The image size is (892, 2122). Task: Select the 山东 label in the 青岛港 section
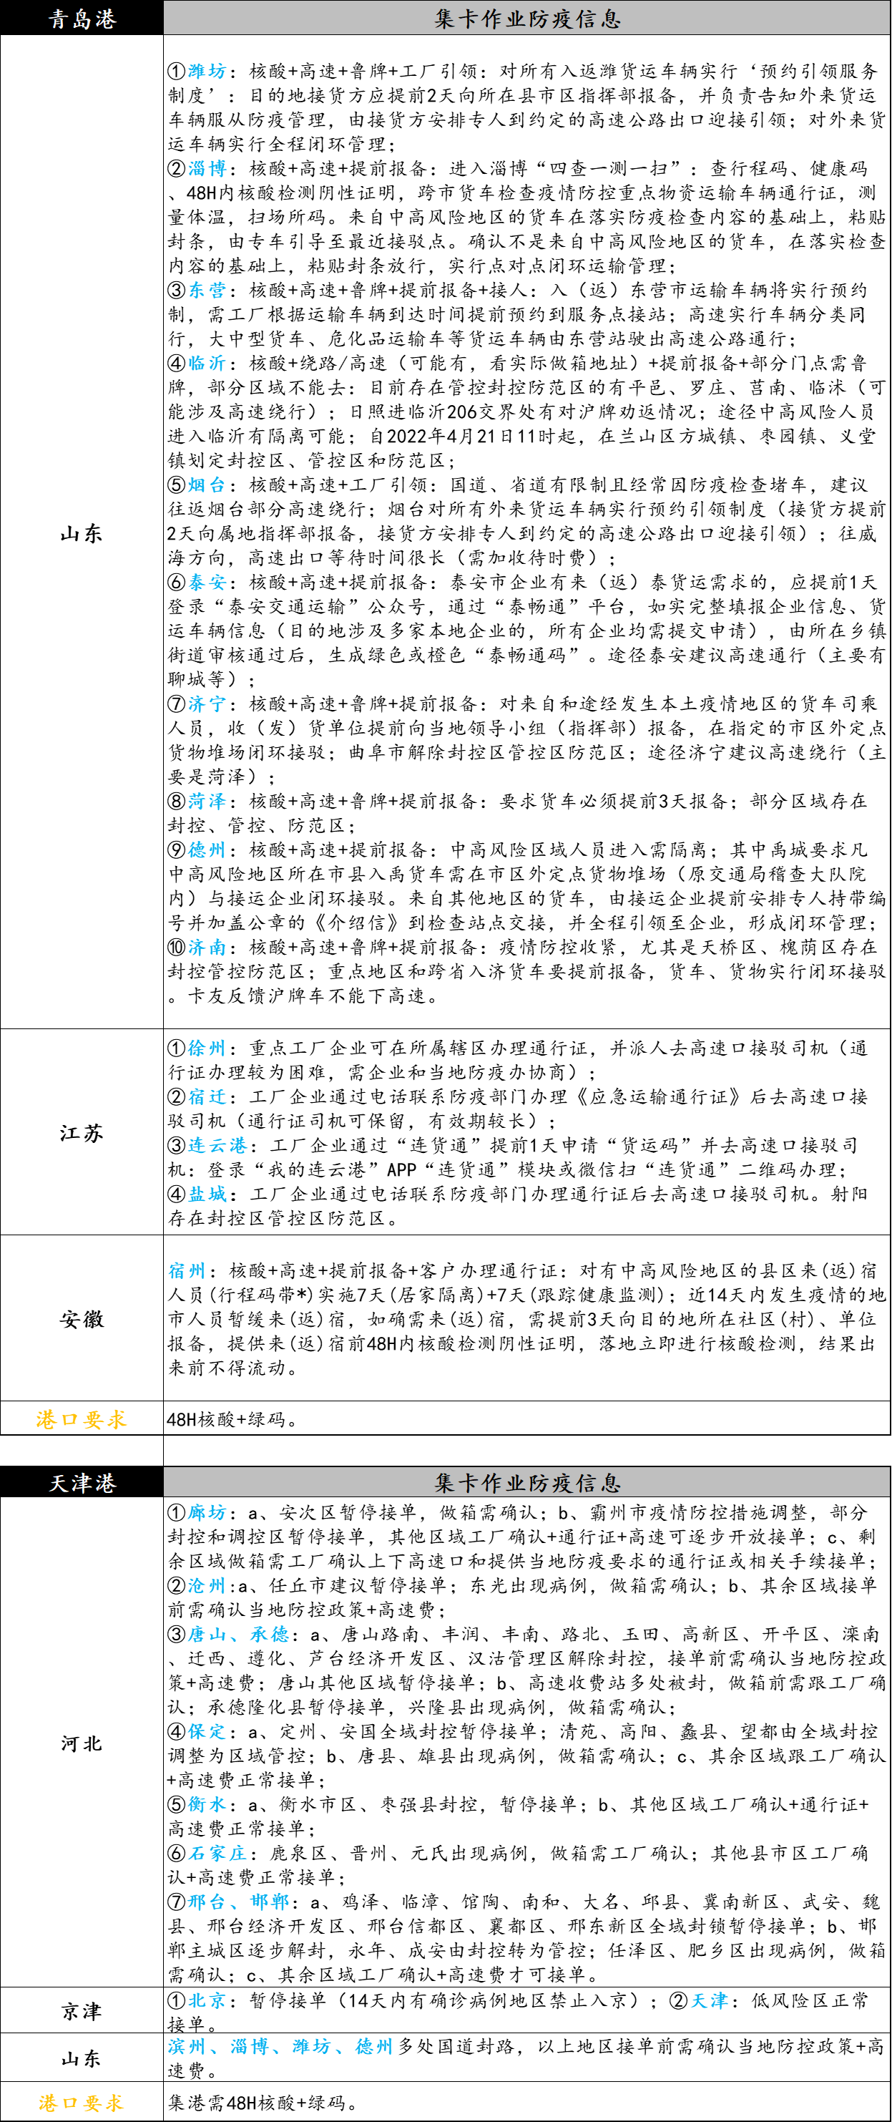tap(82, 534)
